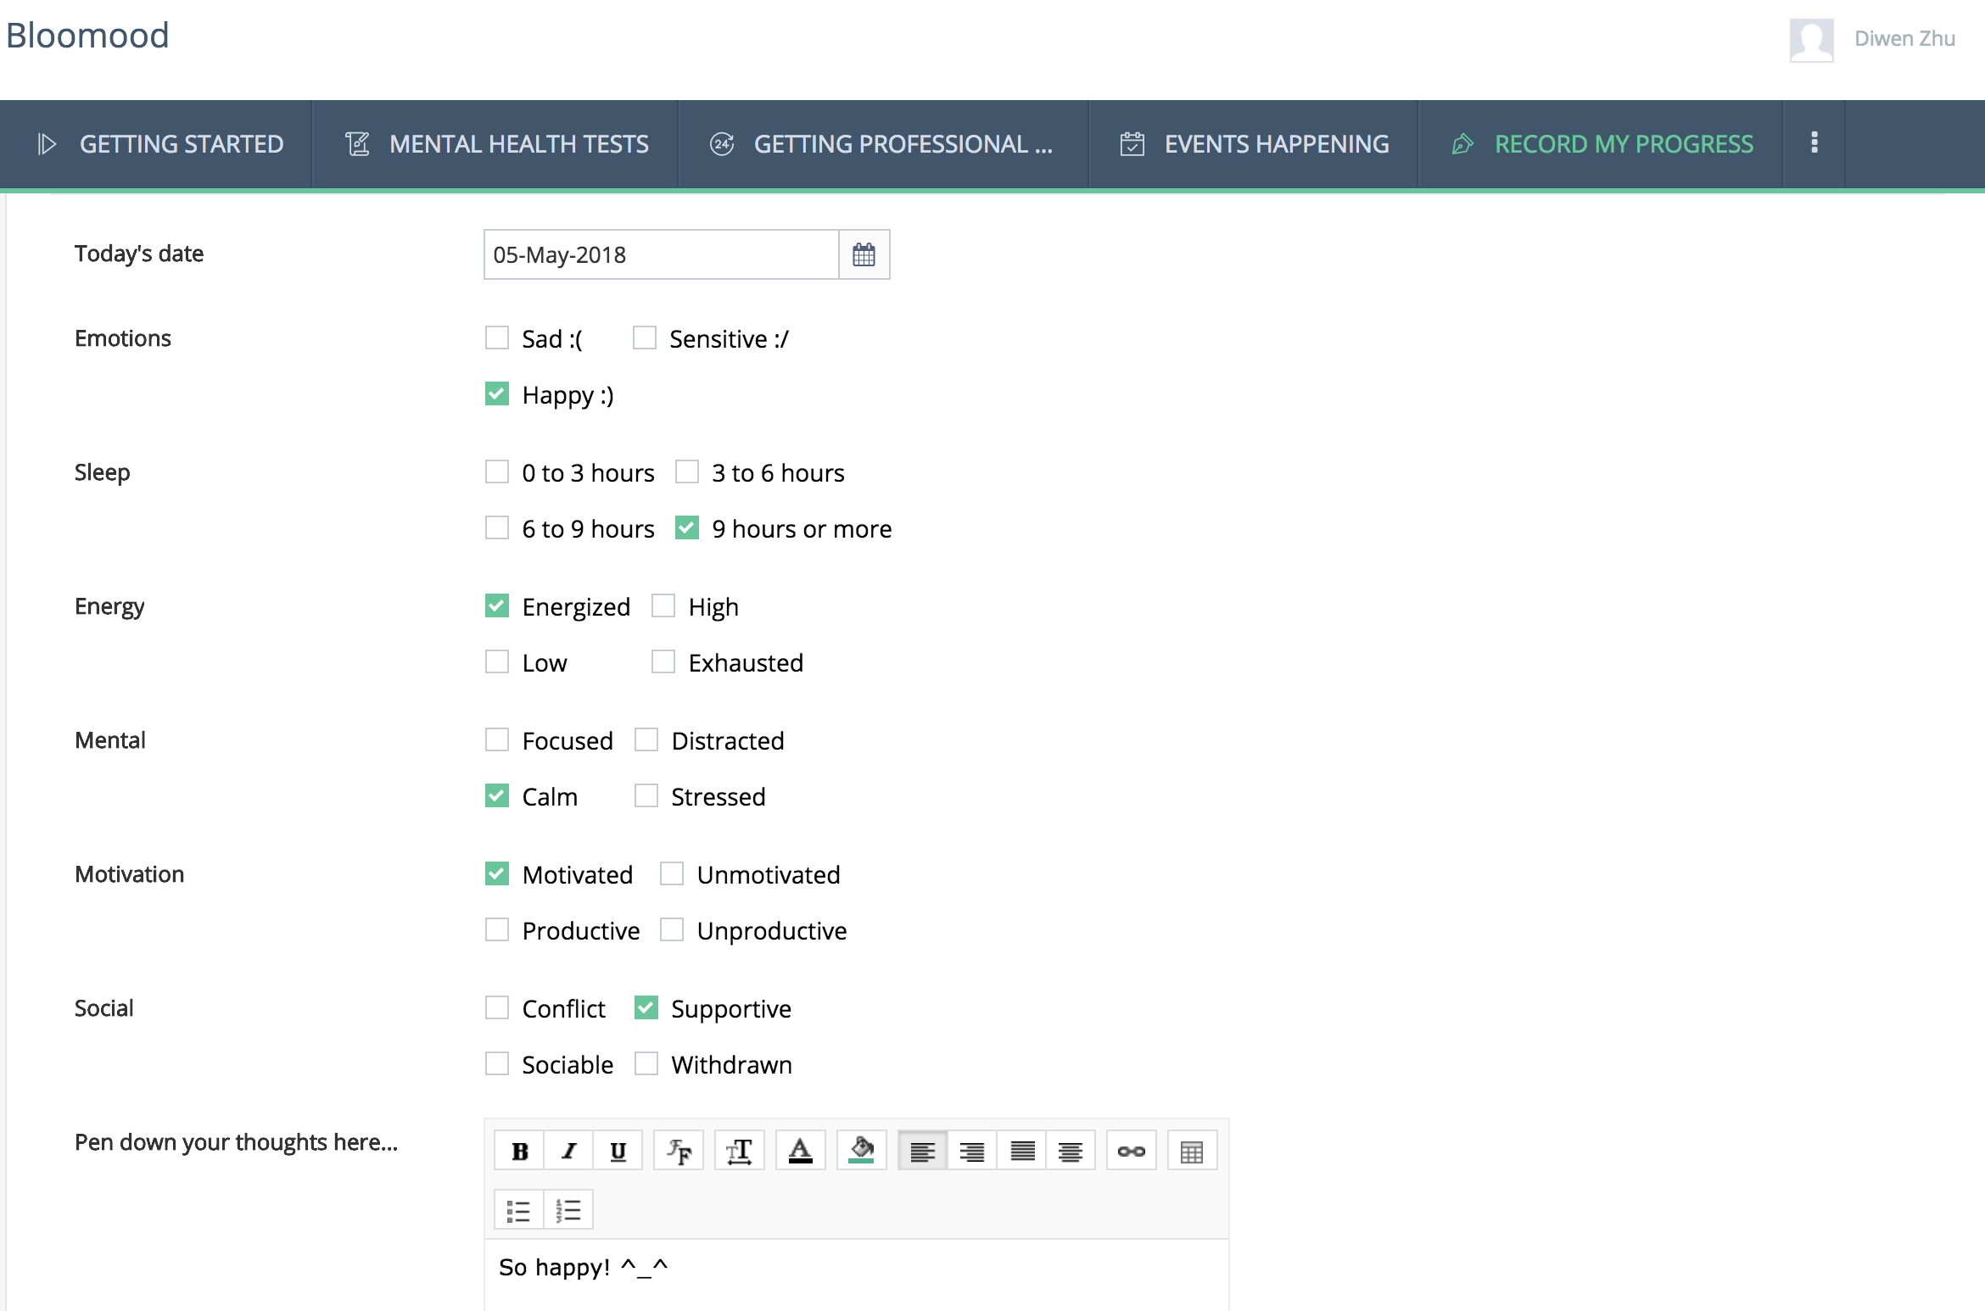Open the date picker calendar icon

[864, 254]
